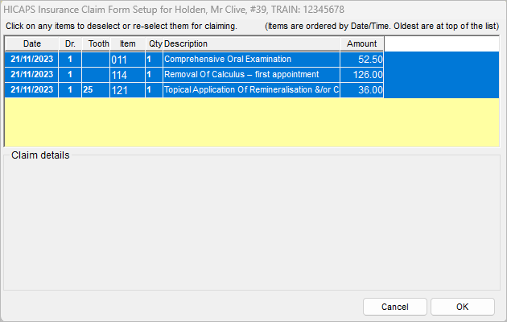Click the Dr. cell in item 121 row
This screenshot has height=322, width=507.
coord(70,89)
